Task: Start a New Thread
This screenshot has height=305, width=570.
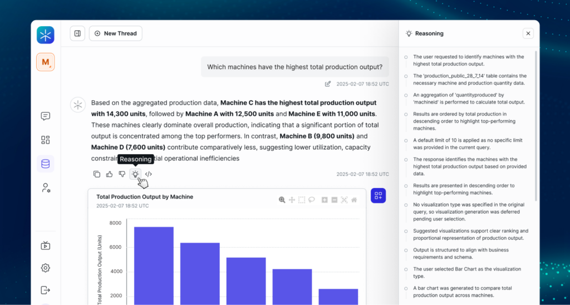Action: click(116, 33)
